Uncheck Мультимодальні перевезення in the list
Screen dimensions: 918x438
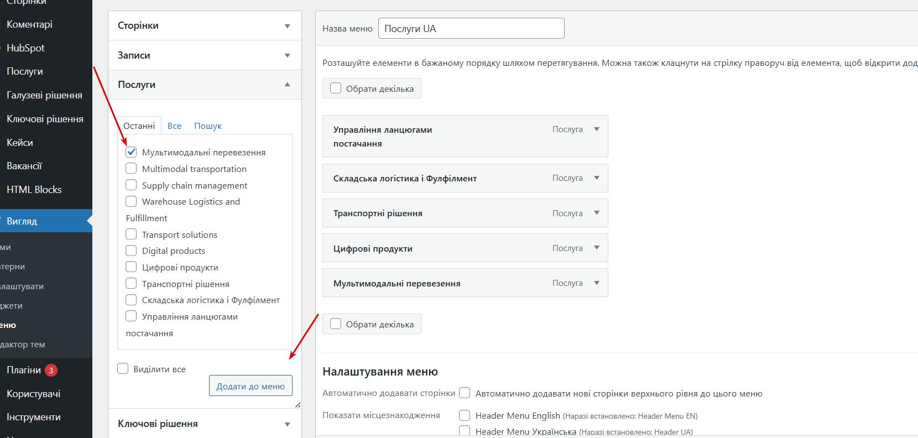131,152
